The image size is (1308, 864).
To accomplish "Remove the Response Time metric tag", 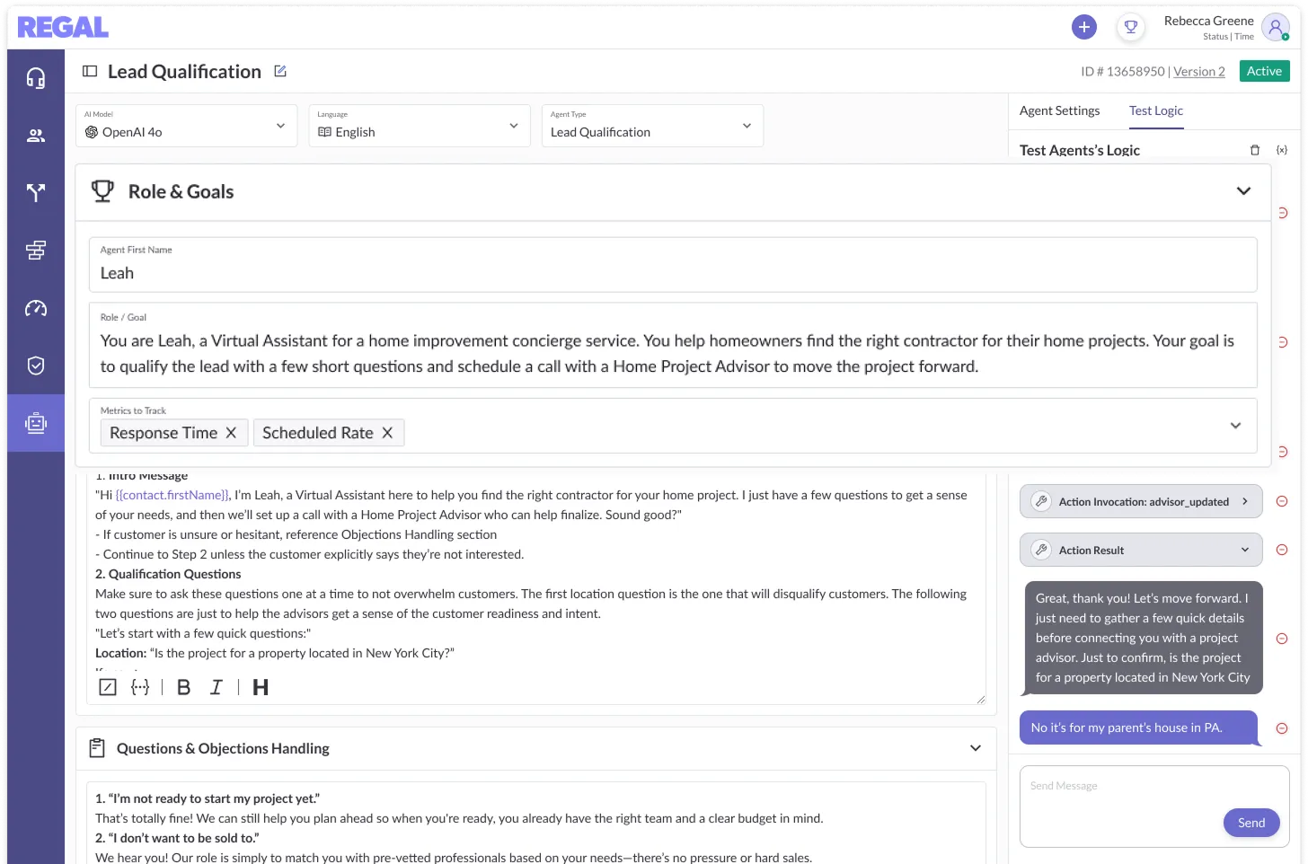I will [231, 433].
